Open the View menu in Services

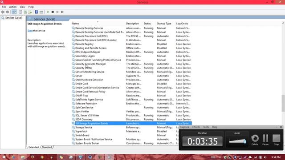(x=22, y=7)
